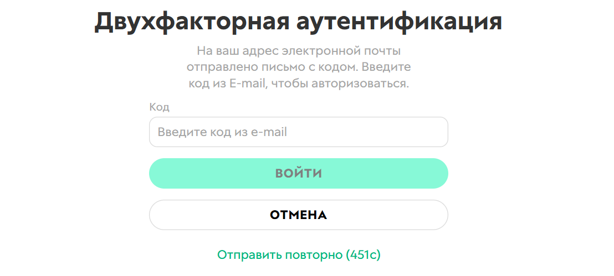This screenshot has width=614, height=276.
Task: Click the email code instruction paragraph
Action: tap(298, 68)
